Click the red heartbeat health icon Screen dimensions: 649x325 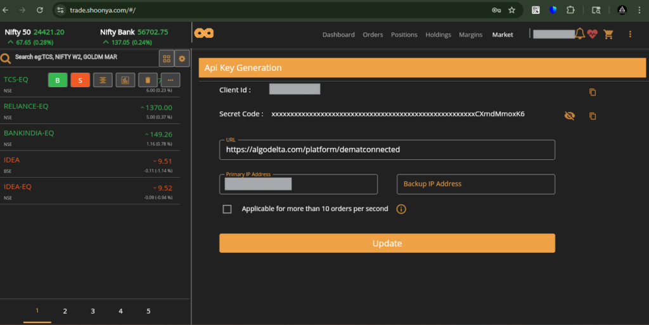pos(593,34)
